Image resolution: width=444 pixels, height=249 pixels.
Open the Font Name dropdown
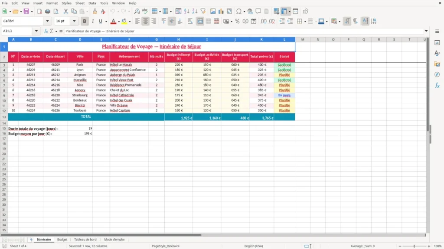click(x=47, y=21)
